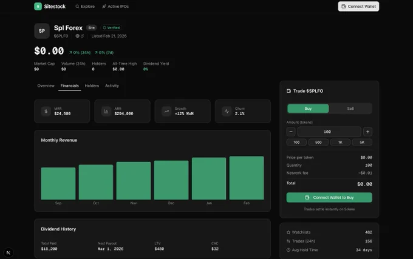The width and height of the screenshot is (413, 259).
Task: Click the trend arrow icon in Growth card
Action: tap(166, 111)
